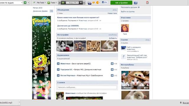Open the Facebook icon in toolbar
189x106 pixels.
click(136, 3)
